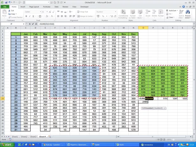Click Increase Font Size icon

pyautogui.click(x=50, y=12)
